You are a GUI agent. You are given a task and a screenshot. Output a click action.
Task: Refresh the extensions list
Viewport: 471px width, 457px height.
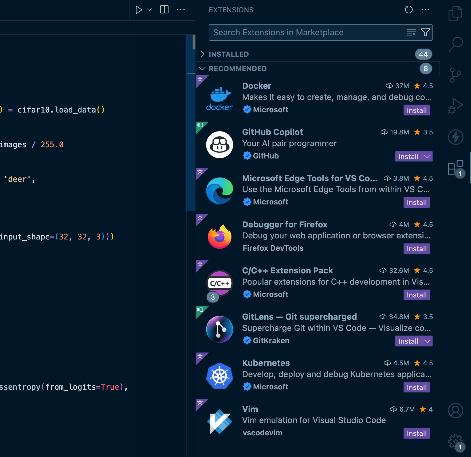pos(409,10)
